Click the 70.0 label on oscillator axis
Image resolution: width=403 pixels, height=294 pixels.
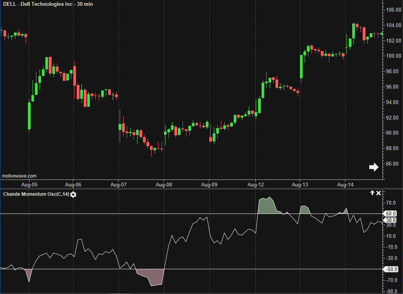click(x=391, y=203)
